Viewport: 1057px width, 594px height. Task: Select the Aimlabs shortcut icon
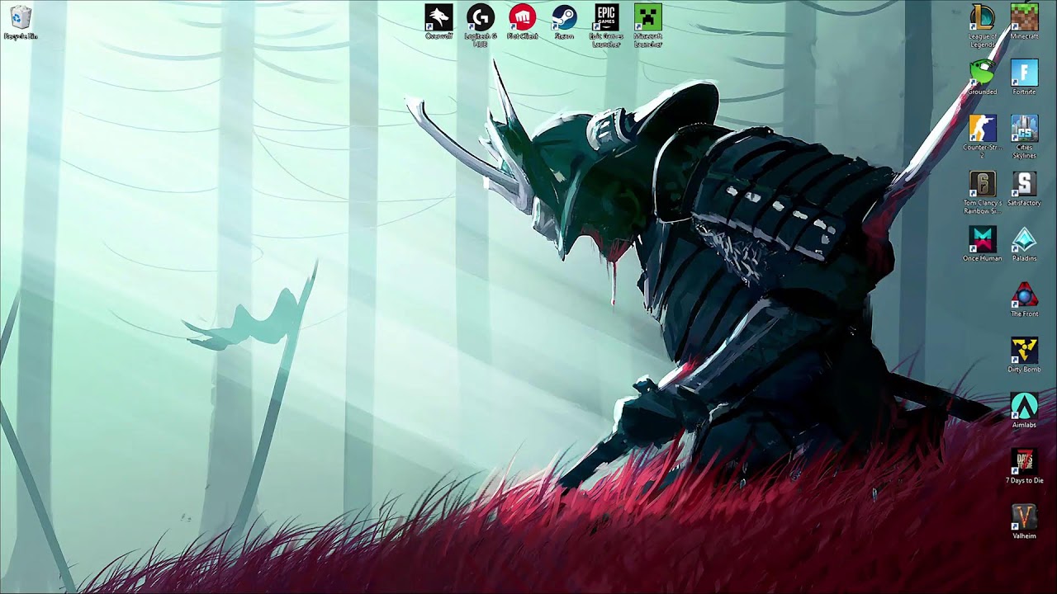1024,406
